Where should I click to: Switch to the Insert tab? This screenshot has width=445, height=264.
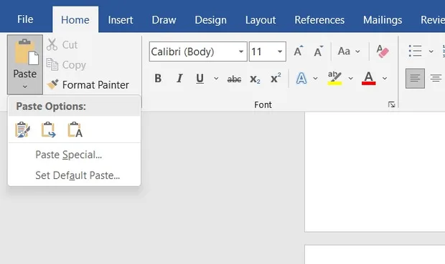(x=121, y=20)
